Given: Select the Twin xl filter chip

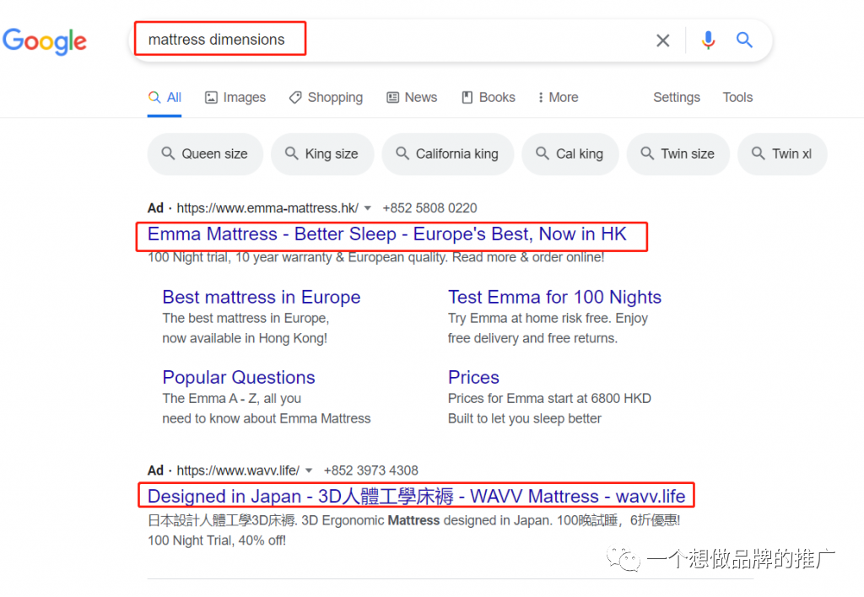Looking at the screenshot, I should [781, 153].
